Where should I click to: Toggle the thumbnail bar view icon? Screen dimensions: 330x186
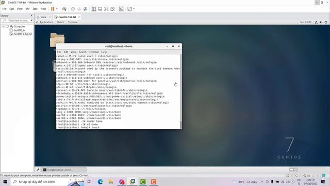click(100, 9)
